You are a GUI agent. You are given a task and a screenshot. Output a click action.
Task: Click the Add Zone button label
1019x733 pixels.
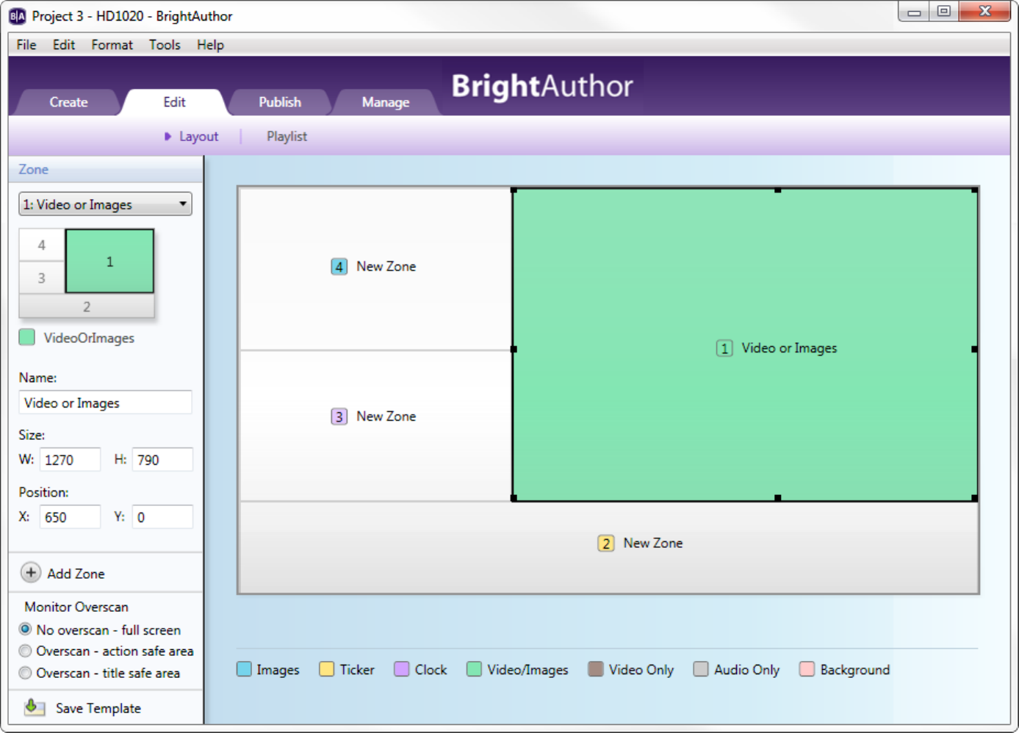coord(76,574)
